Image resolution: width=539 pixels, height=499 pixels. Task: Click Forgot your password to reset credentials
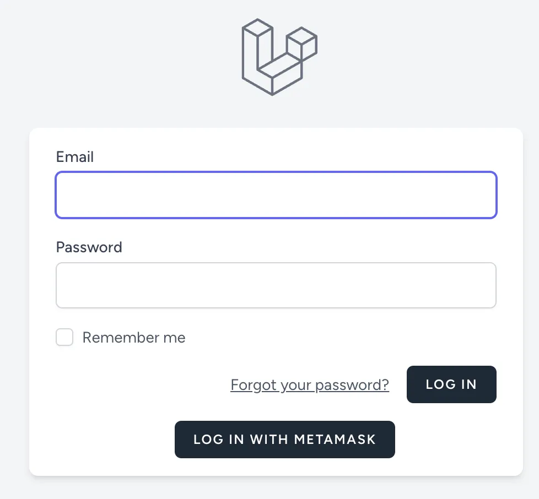pos(309,384)
